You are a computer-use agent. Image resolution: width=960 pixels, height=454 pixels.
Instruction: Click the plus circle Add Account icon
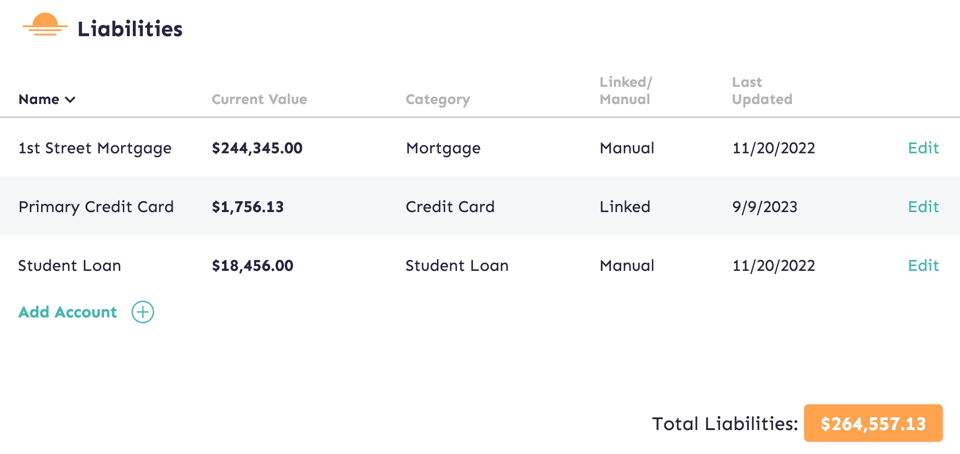pyautogui.click(x=143, y=312)
